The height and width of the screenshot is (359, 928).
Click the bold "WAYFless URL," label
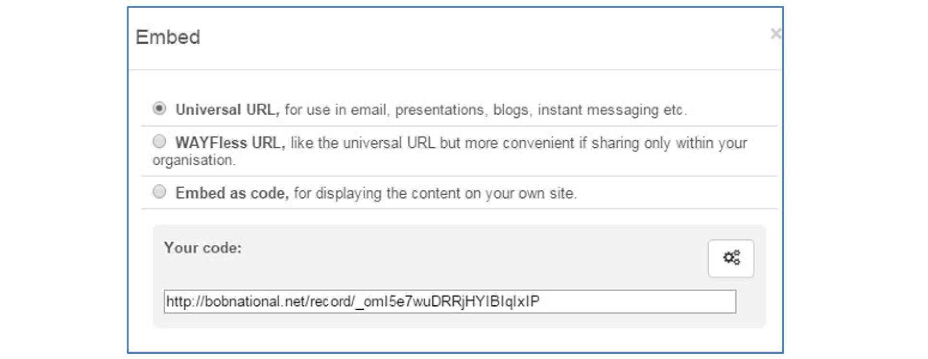[x=230, y=143]
